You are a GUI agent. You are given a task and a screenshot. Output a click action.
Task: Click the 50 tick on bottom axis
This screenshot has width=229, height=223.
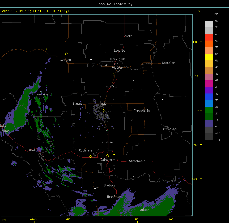(137, 220)
